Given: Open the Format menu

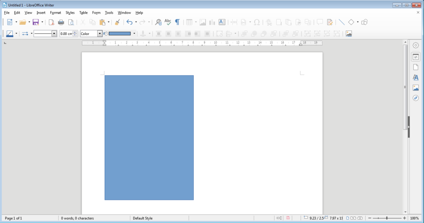Looking at the screenshot, I should pos(55,13).
